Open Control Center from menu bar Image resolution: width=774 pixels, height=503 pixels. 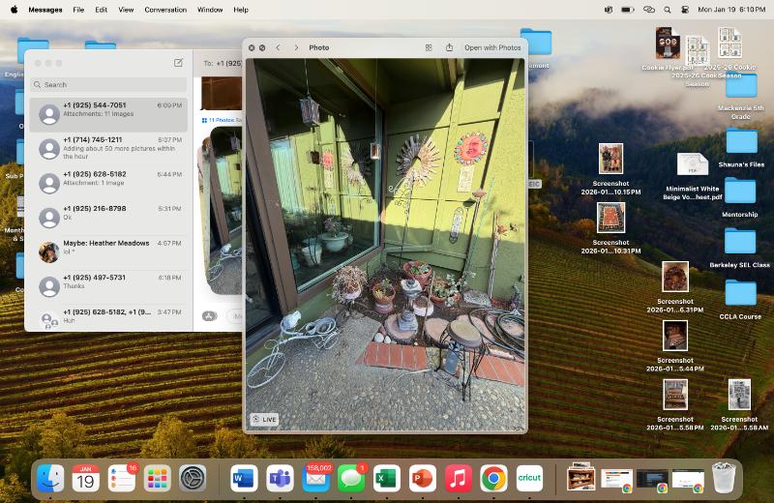pos(685,10)
